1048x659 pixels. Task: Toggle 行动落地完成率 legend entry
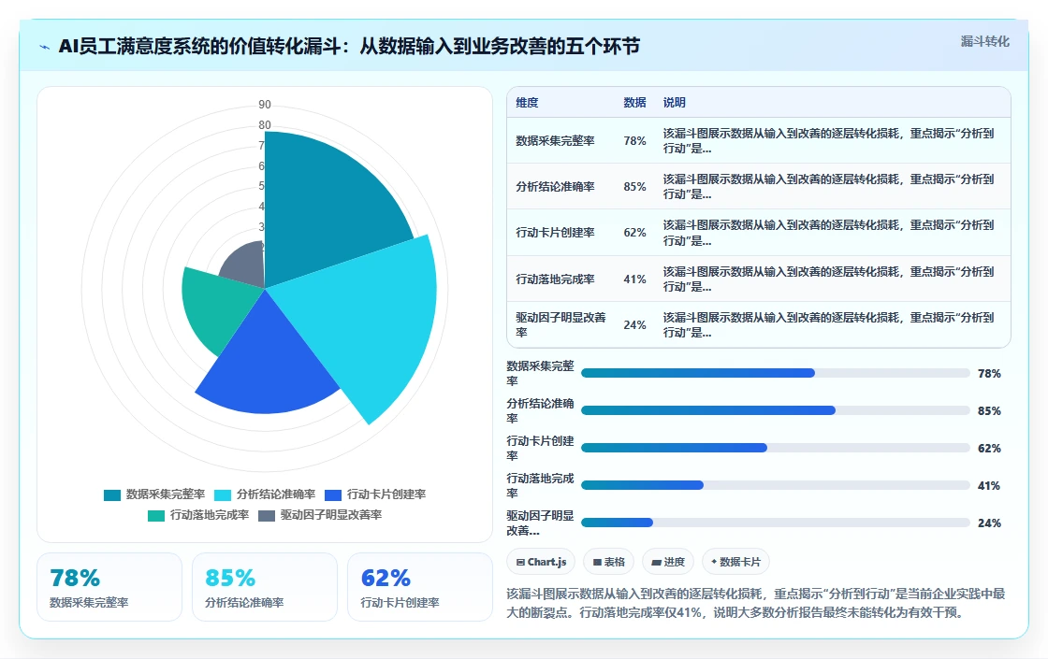tap(198, 515)
